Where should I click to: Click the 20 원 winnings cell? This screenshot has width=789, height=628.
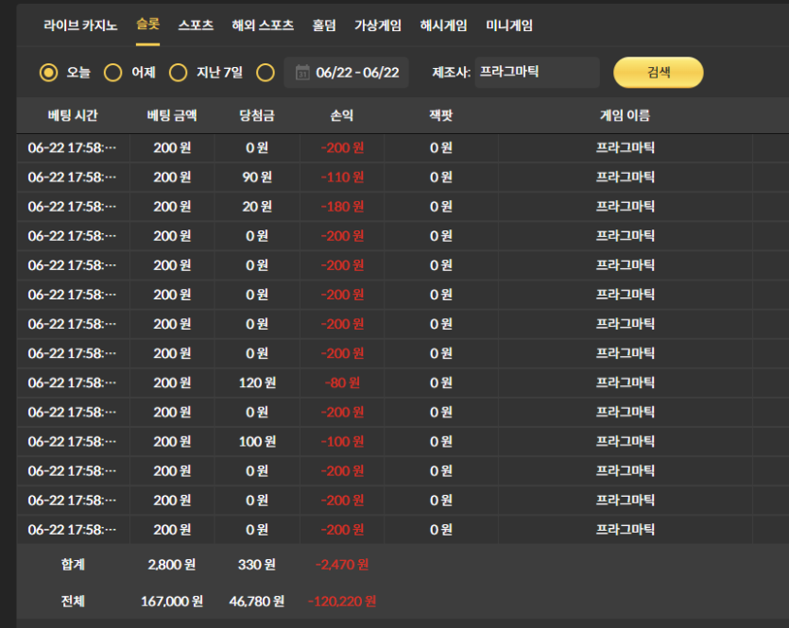[257, 207]
